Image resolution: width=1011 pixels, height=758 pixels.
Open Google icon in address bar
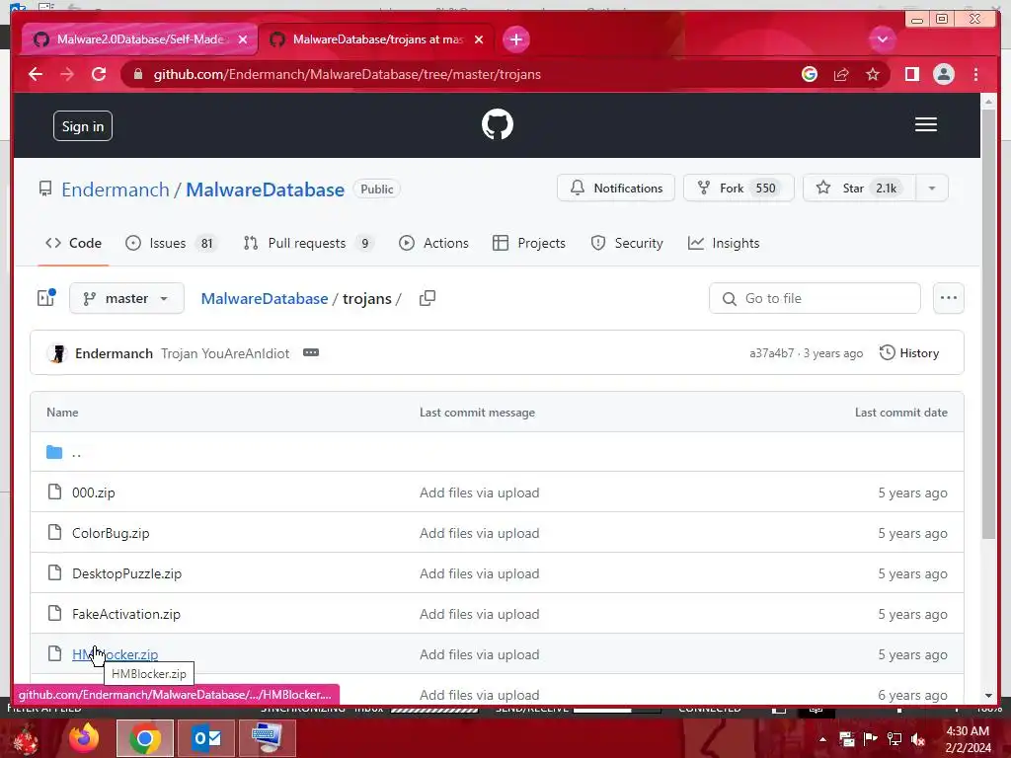(x=810, y=74)
